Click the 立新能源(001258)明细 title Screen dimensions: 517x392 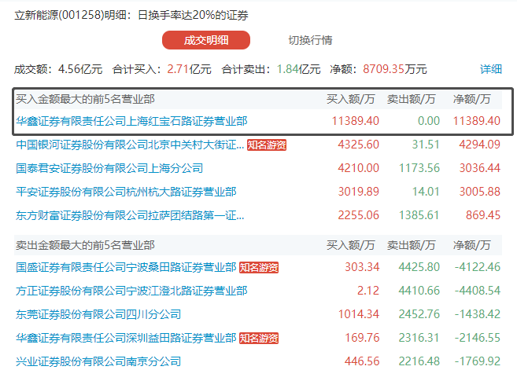click(x=131, y=15)
